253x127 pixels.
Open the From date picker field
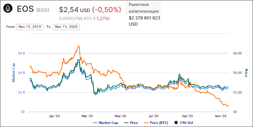30,27
